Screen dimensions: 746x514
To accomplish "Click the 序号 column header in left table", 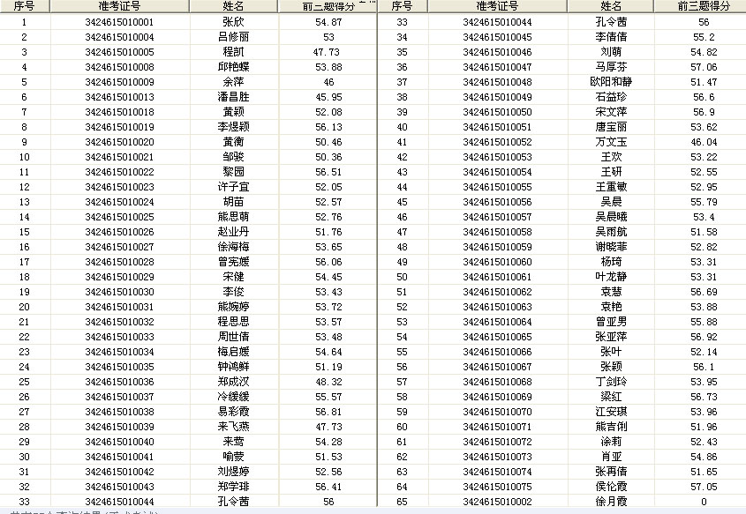I will (x=25, y=6).
